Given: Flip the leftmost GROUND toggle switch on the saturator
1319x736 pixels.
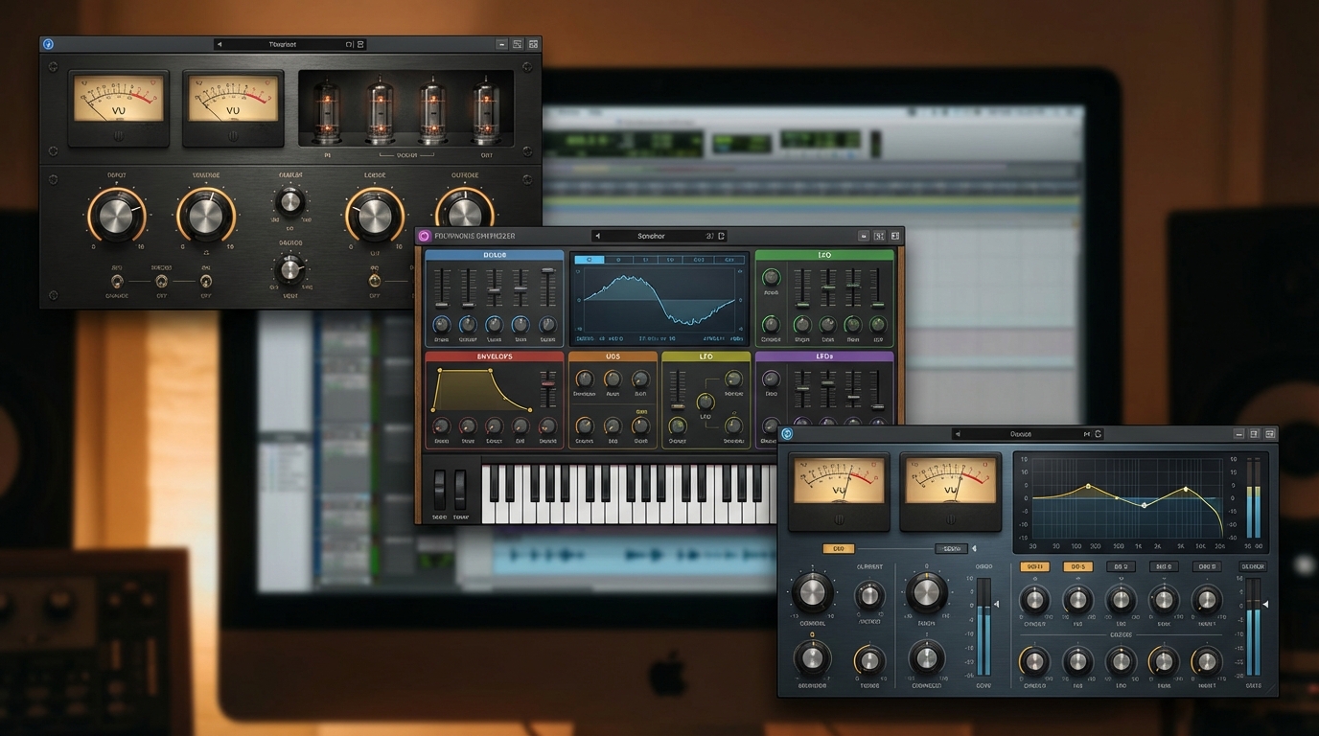Looking at the screenshot, I should (116, 282).
